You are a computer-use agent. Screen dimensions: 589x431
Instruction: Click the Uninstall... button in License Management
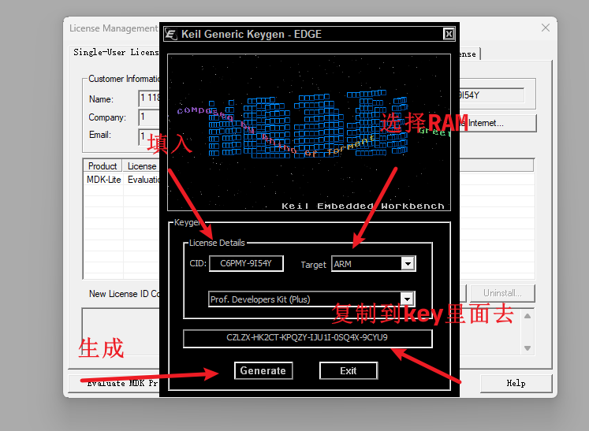point(502,293)
